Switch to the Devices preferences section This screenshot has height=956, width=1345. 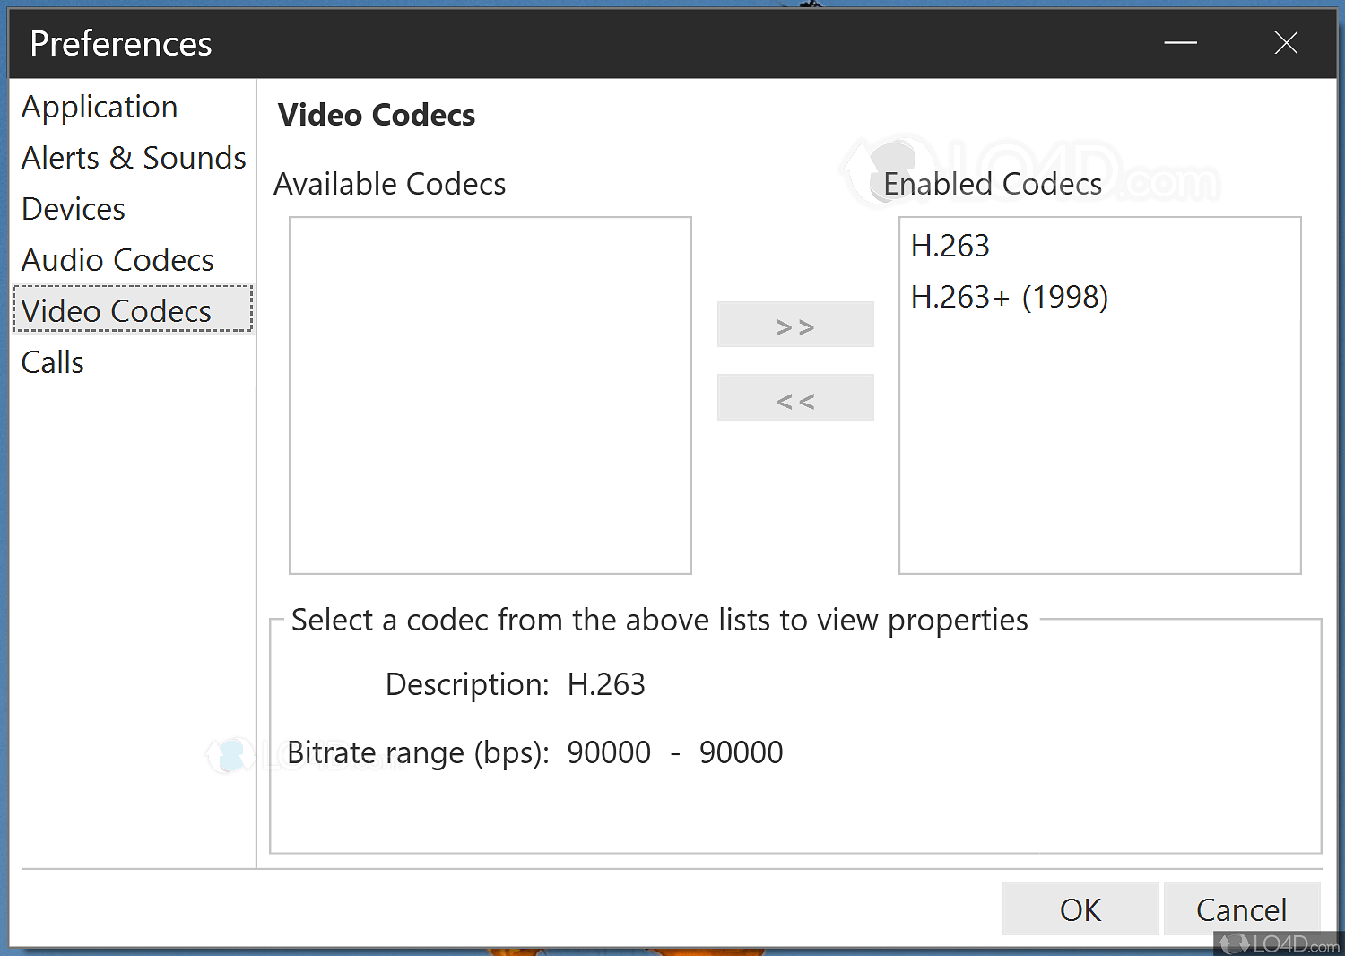pyautogui.click(x=73, y=208)
